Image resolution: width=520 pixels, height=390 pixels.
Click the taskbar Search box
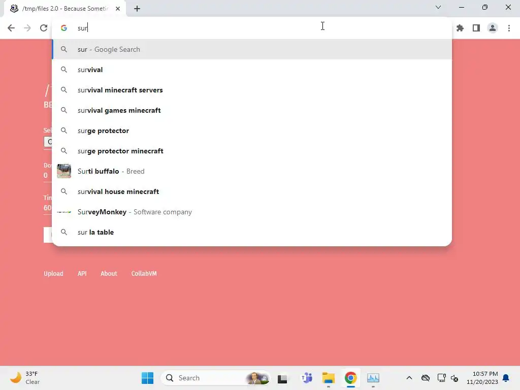(x=215, y=378)
